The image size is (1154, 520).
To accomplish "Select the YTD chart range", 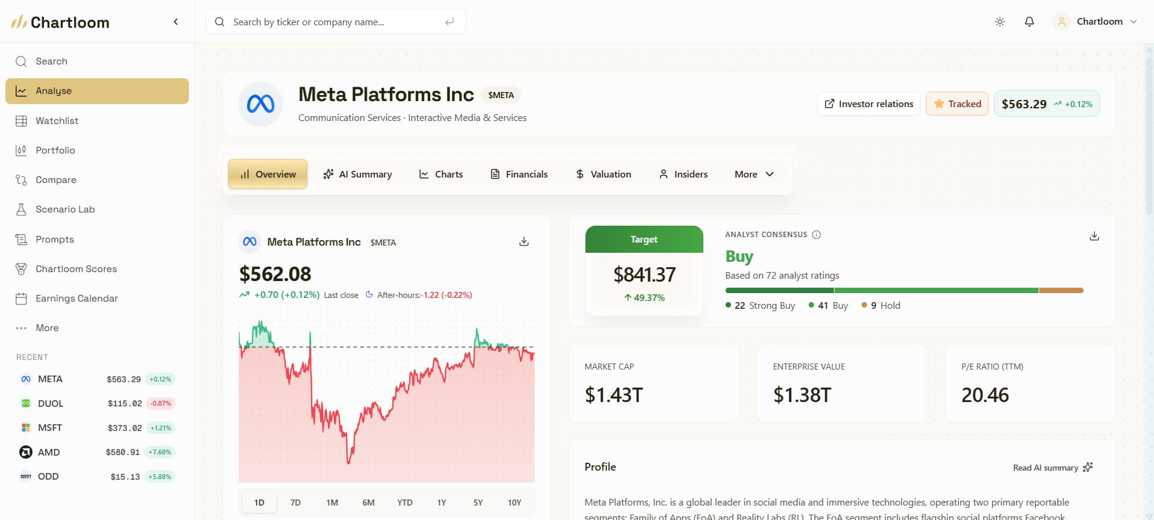I will (x=405, y=503).
